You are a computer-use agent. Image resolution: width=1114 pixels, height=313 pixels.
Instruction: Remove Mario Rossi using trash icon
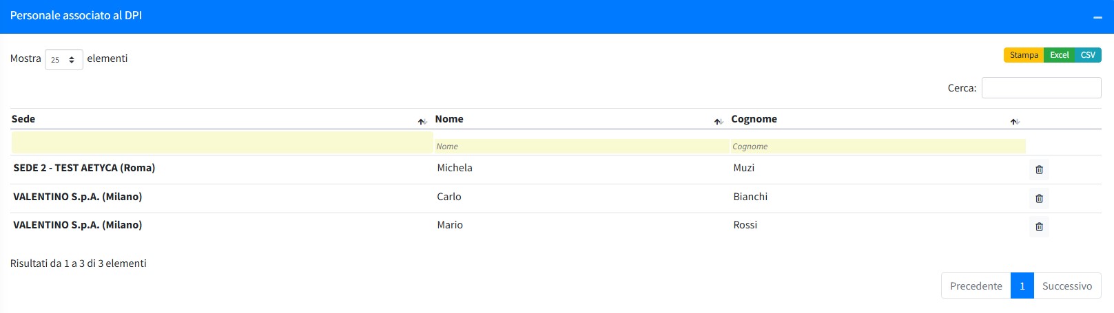point(1039,226)
